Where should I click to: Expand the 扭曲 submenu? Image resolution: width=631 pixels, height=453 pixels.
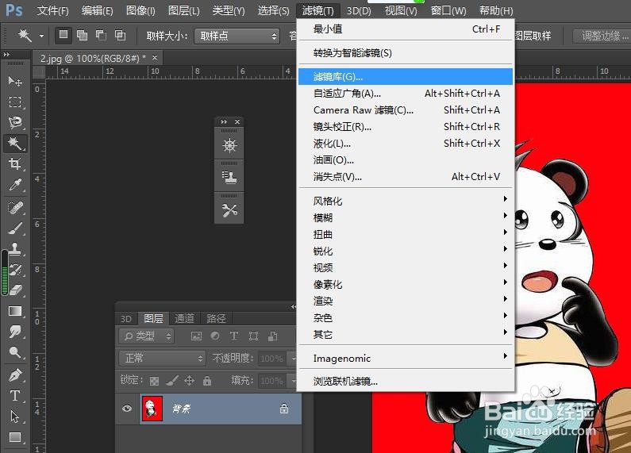tap(406, 234)
